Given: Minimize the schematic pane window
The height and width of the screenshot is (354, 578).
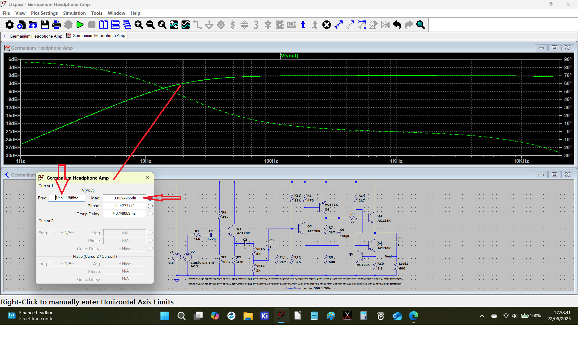Looking at the screenshot, I should 541,175.
